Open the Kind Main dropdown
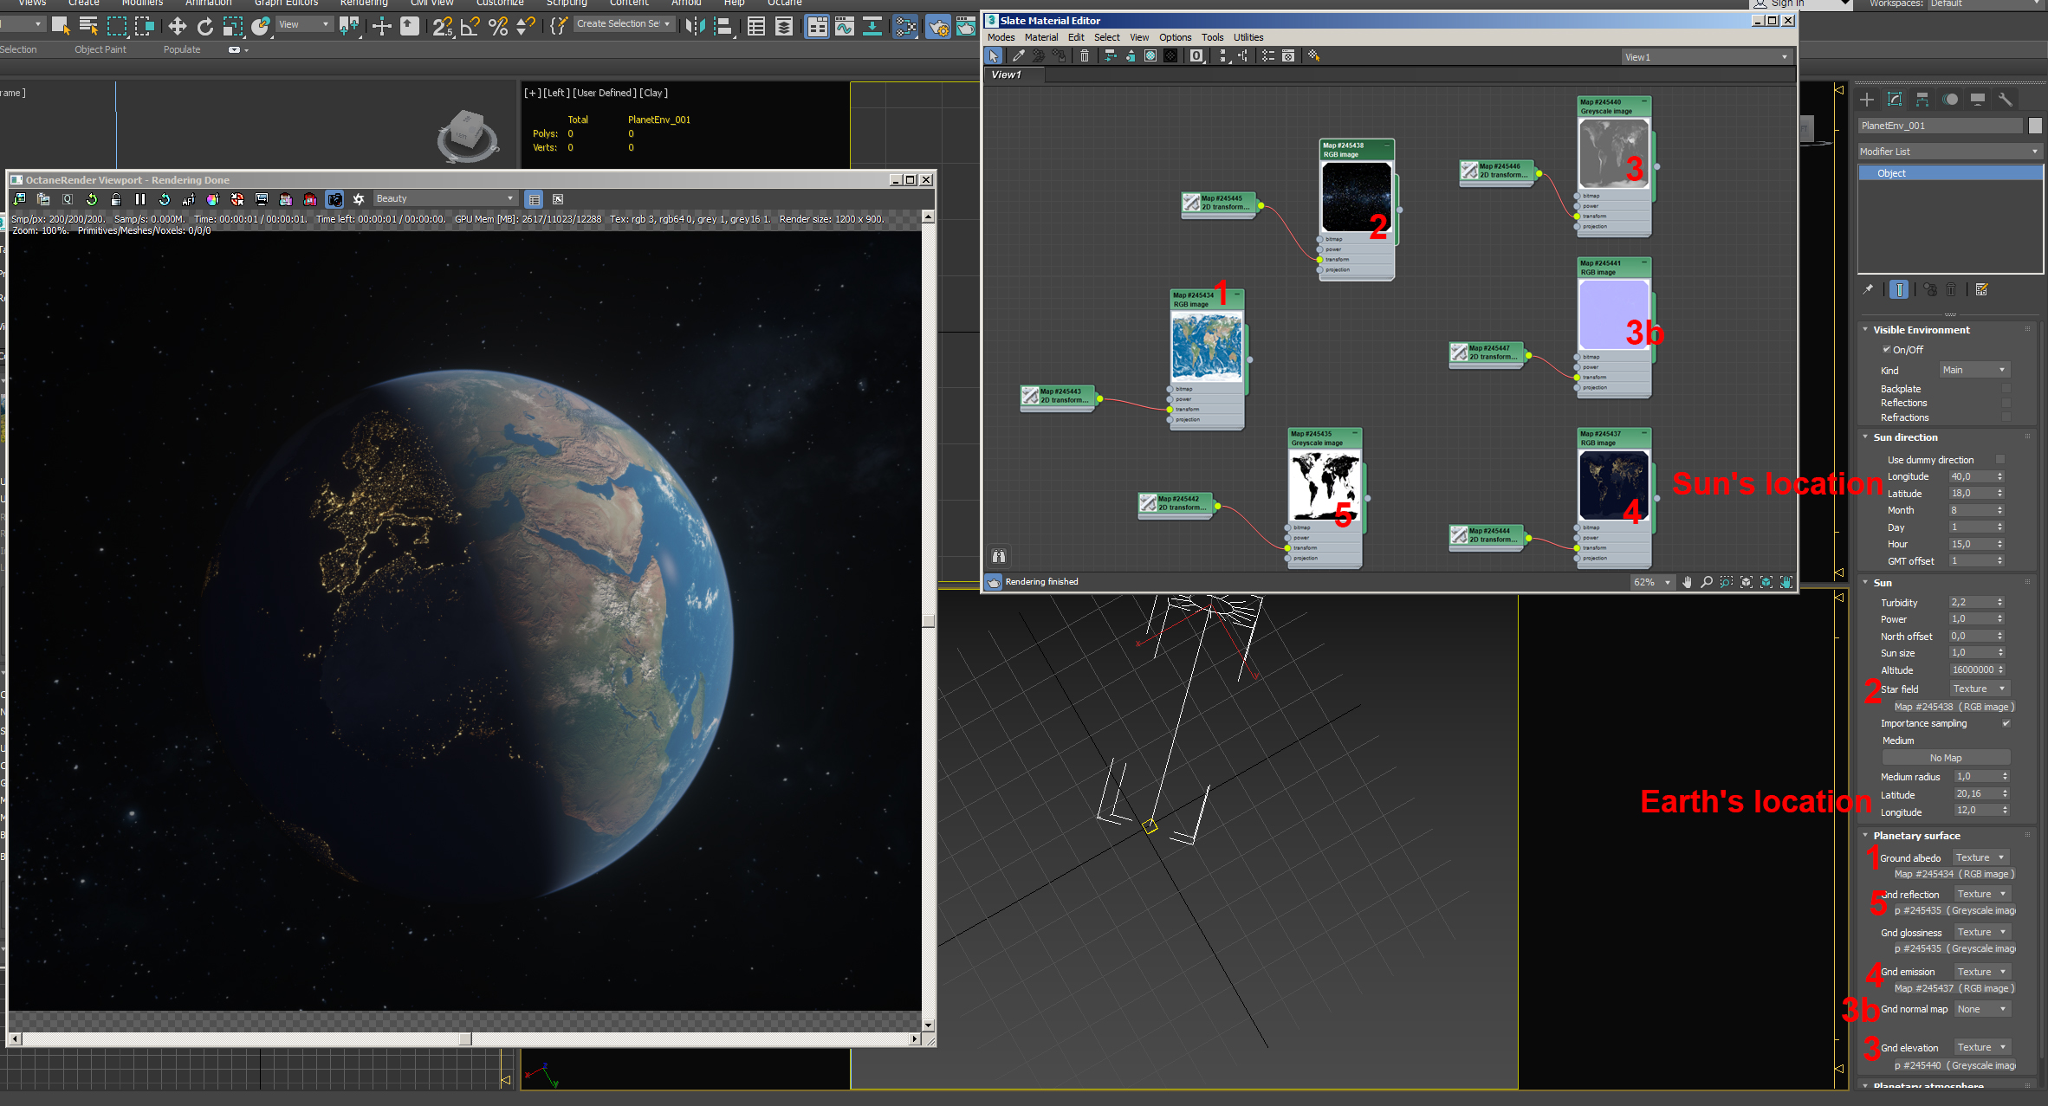Image resolution: width=2048 pixels, height=1106 pixels. click(x=1973, y=370)
